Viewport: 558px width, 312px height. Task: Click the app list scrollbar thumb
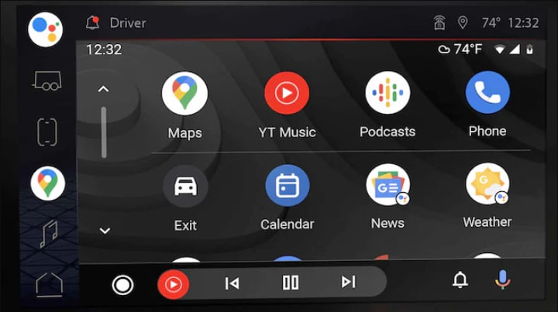[104, 132]
